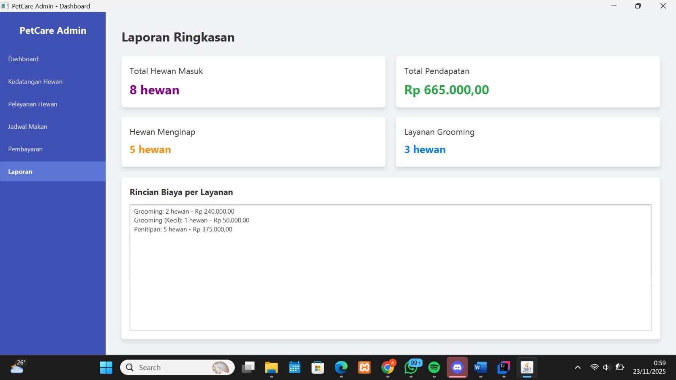Select the active Laporan menu item
This screenshot has height=380, width=676.
coord(53,171)
